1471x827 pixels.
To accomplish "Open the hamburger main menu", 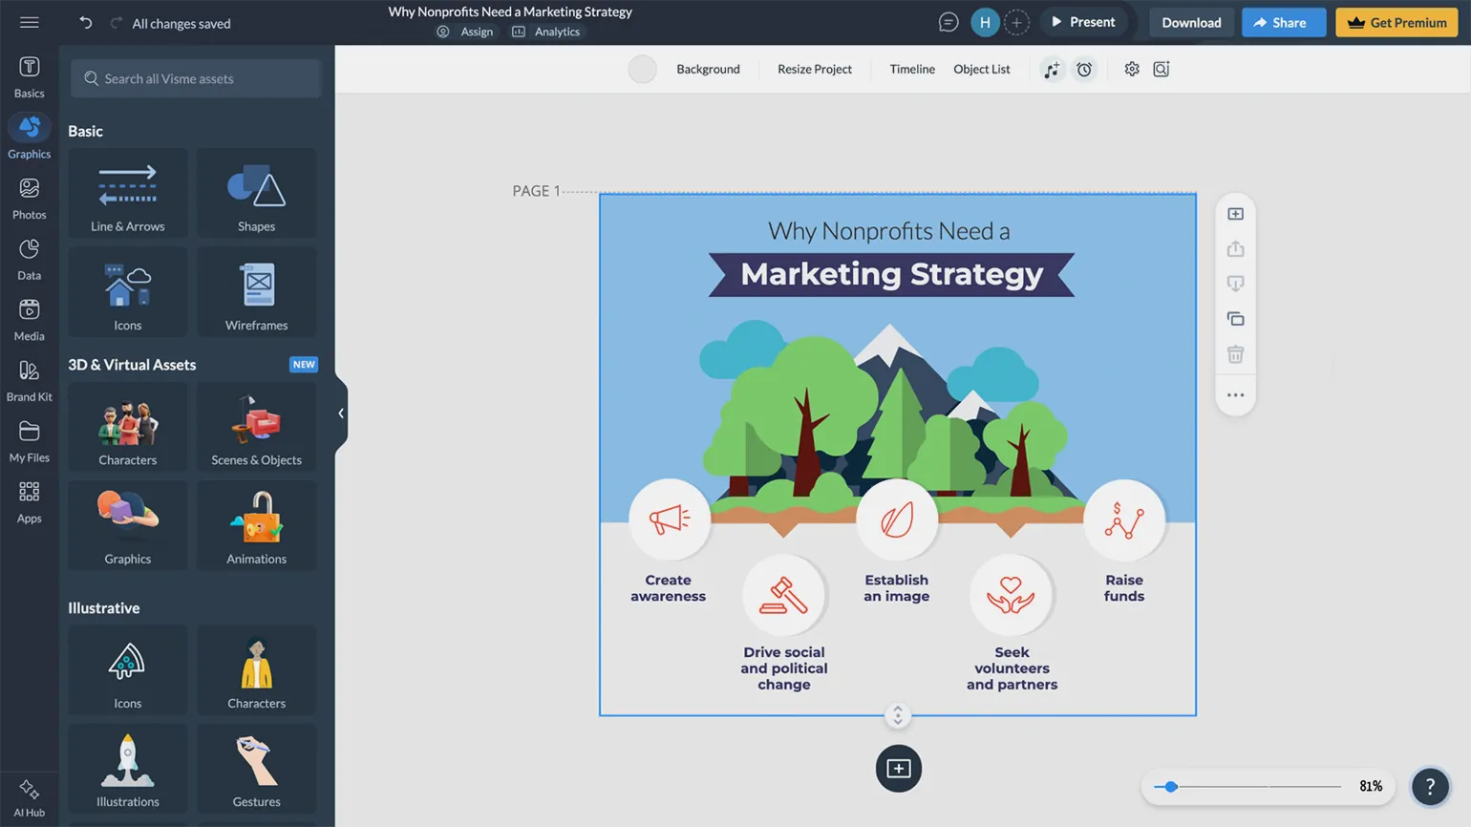I will click(x=29, y=22).
